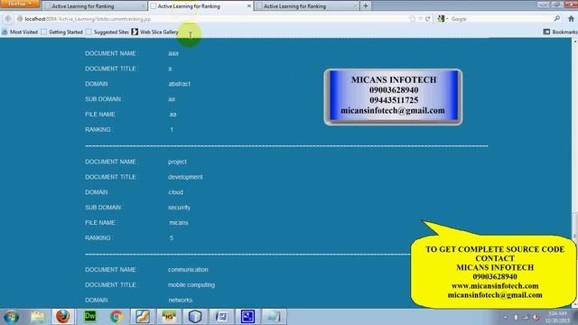Screen dimensions: 578x325
Task: Open Firefox from the taskbar
Action: coord(63,317)
